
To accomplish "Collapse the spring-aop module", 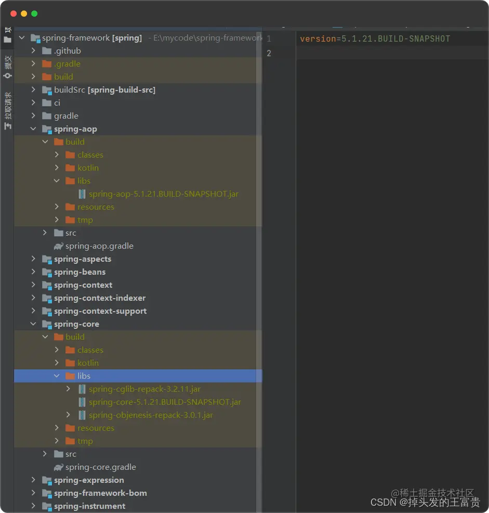I will (x=33, y=129).
